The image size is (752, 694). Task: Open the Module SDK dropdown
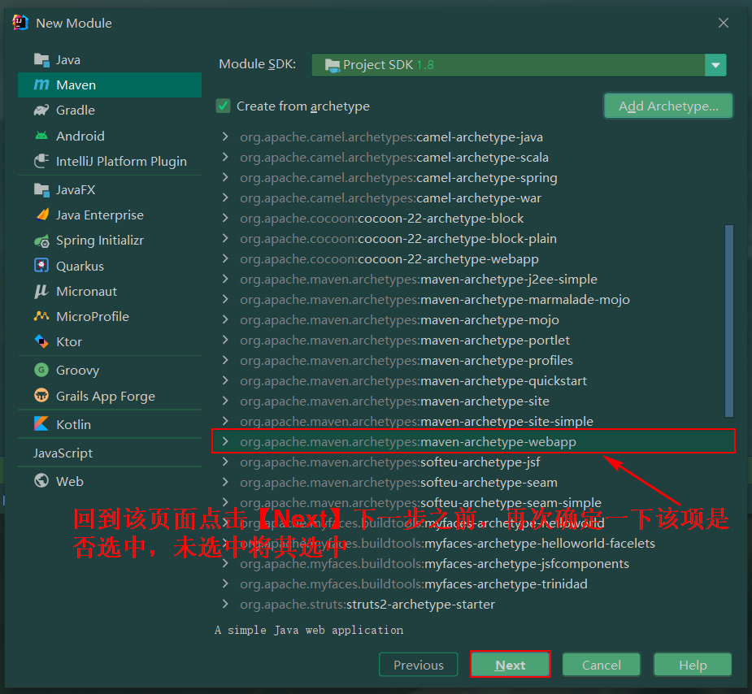(x=715, y=65)
